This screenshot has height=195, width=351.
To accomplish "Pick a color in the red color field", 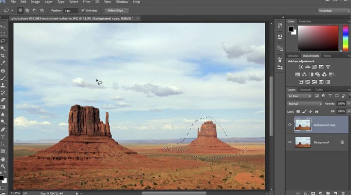I will click(x=318, y=38).
